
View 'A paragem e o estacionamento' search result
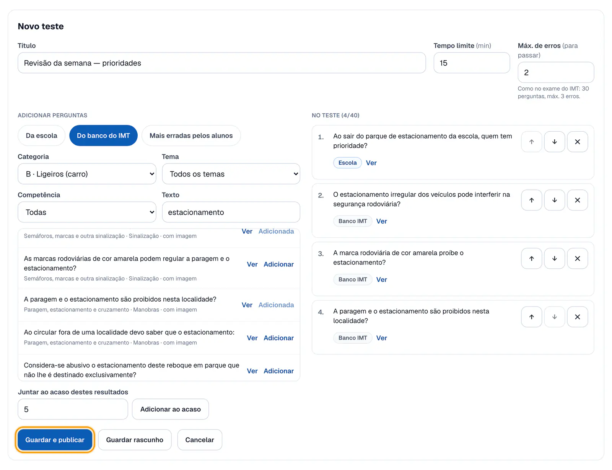[247, 305]
